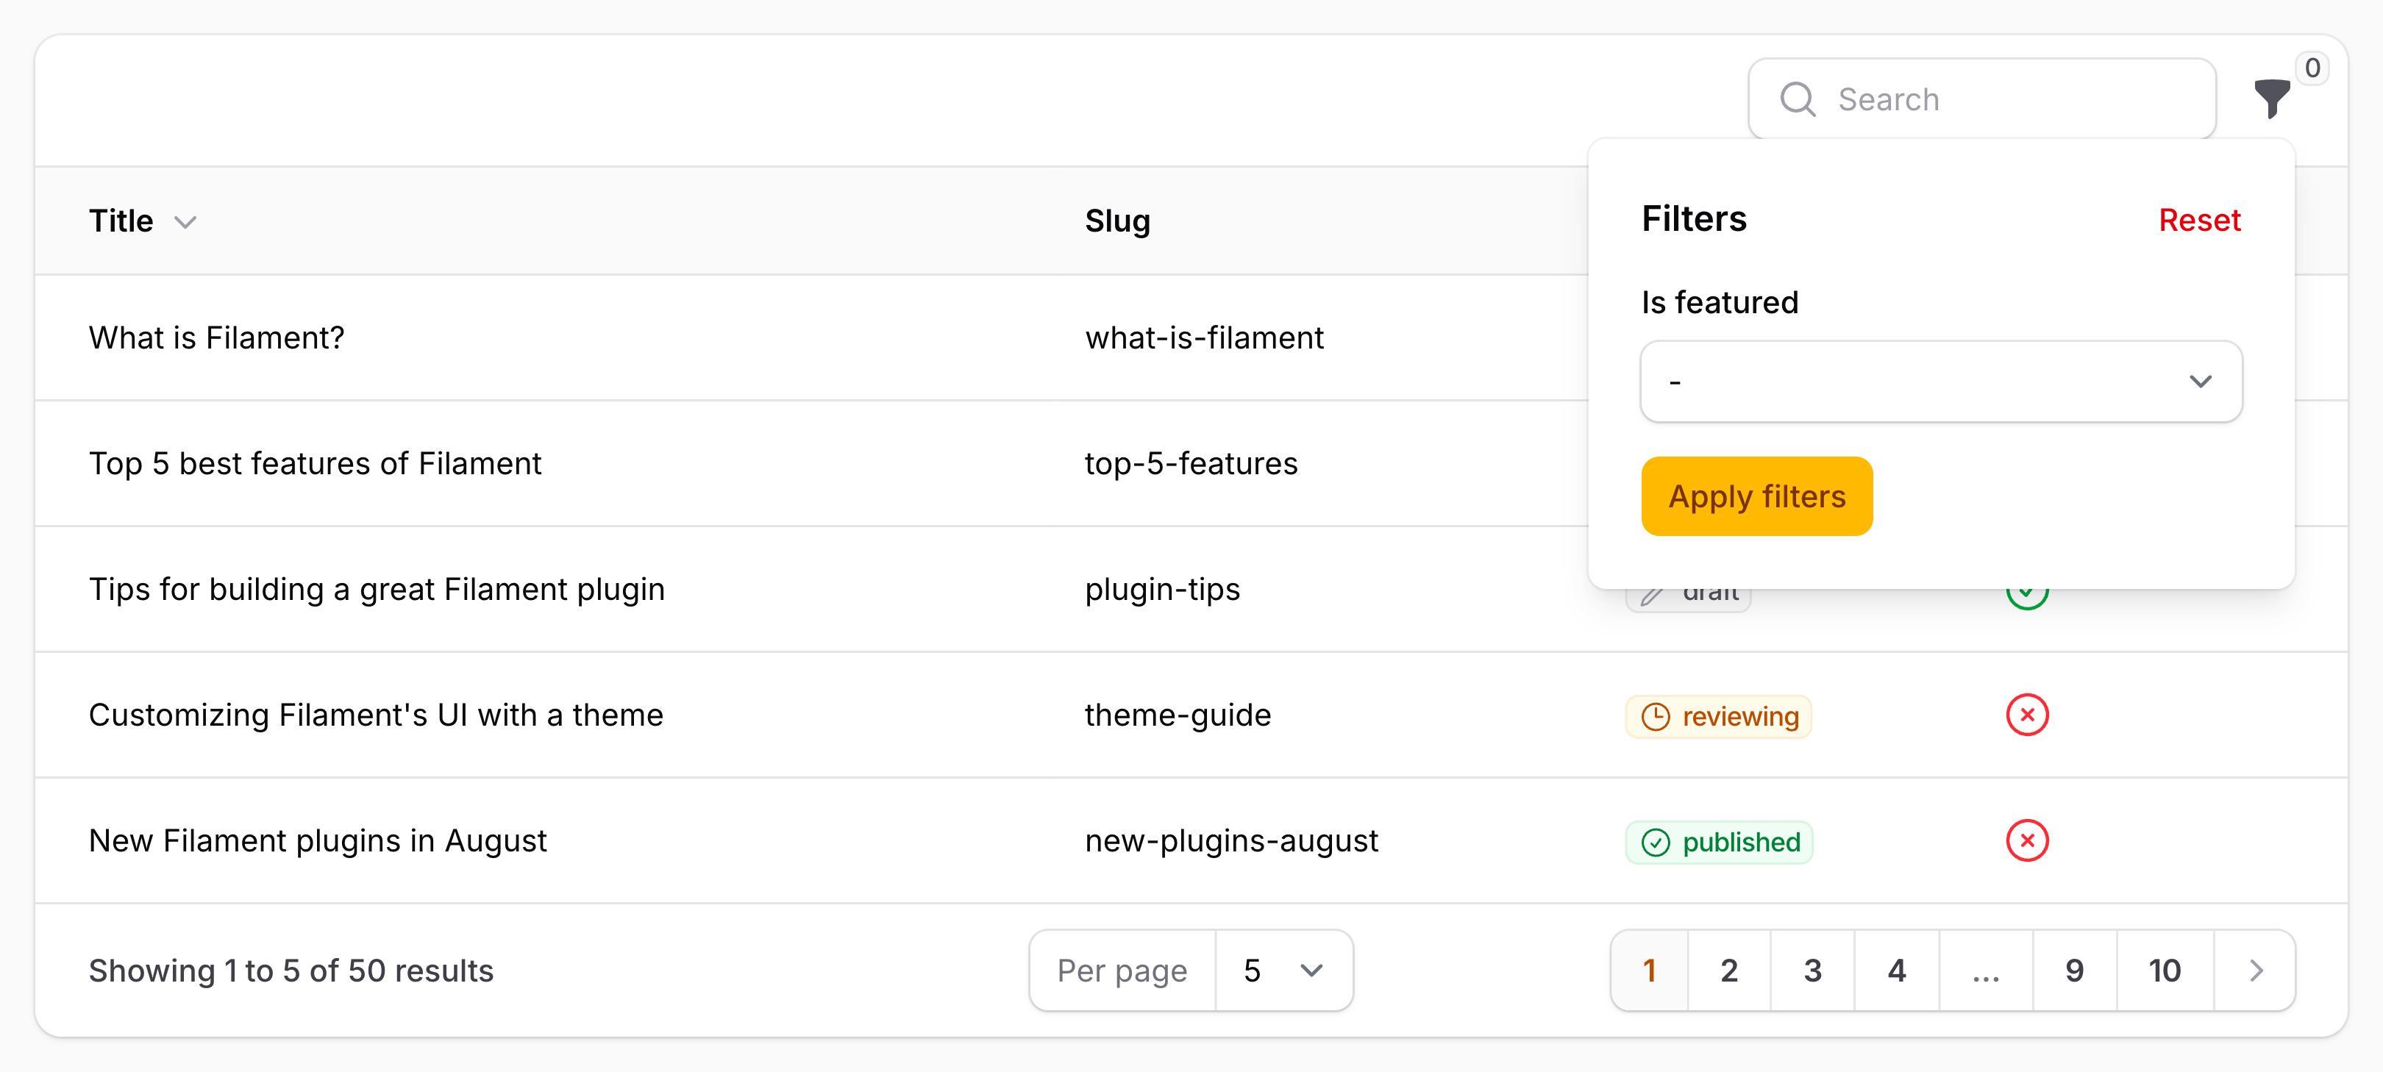Select Tips for building a great Filament plugin

(x=377, y=589)
